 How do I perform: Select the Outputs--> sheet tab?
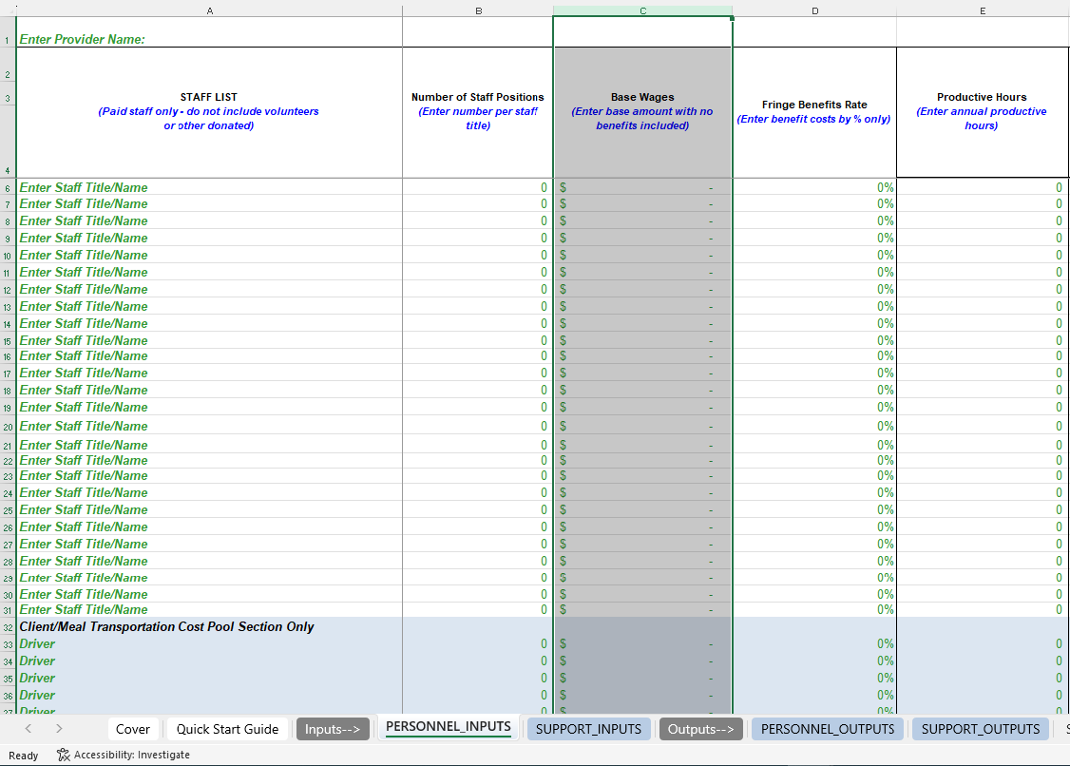[701, 728]
